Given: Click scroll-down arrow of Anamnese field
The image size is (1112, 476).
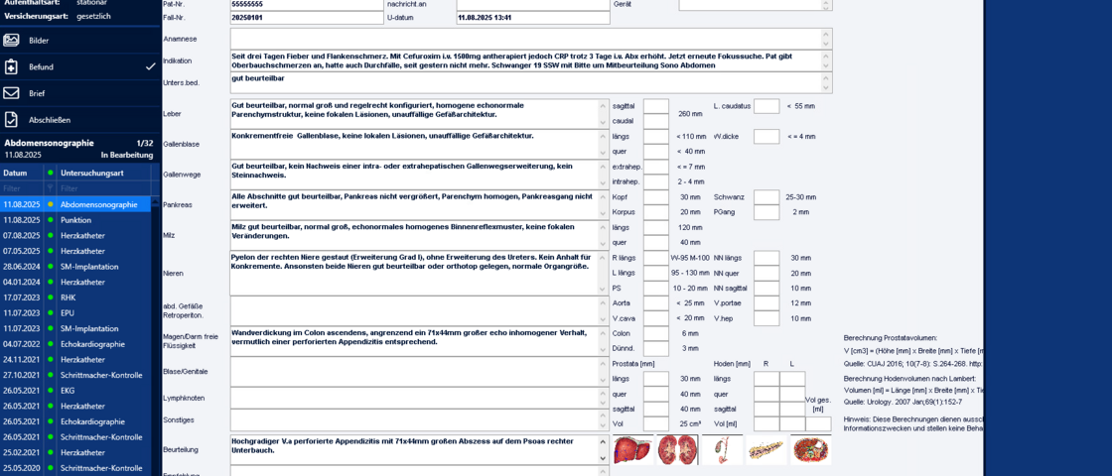Looking at the screenshot, I should 825,44.
